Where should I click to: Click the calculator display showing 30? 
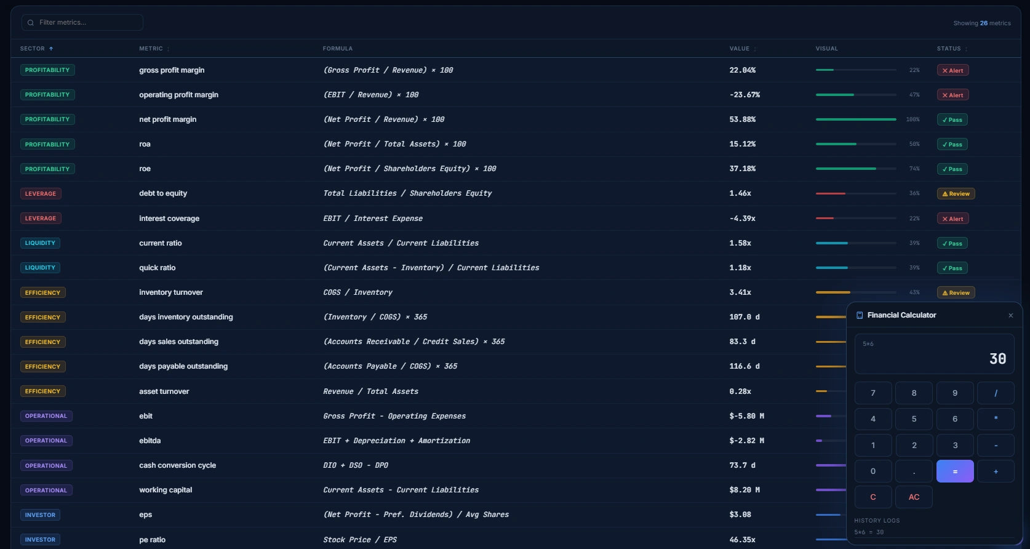point(934,354)
